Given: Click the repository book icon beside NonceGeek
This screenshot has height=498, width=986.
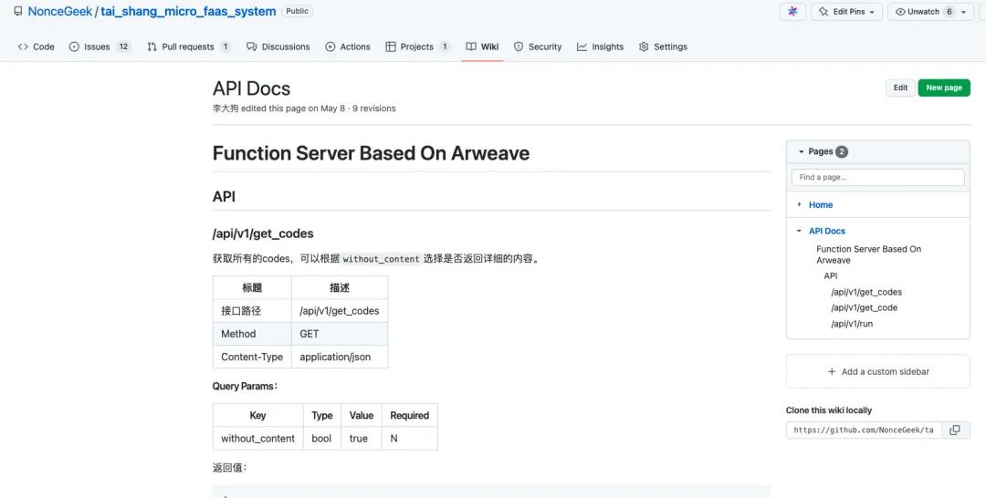Looking at the screenshot, I should pyautogui.click(x=18, y=11).
